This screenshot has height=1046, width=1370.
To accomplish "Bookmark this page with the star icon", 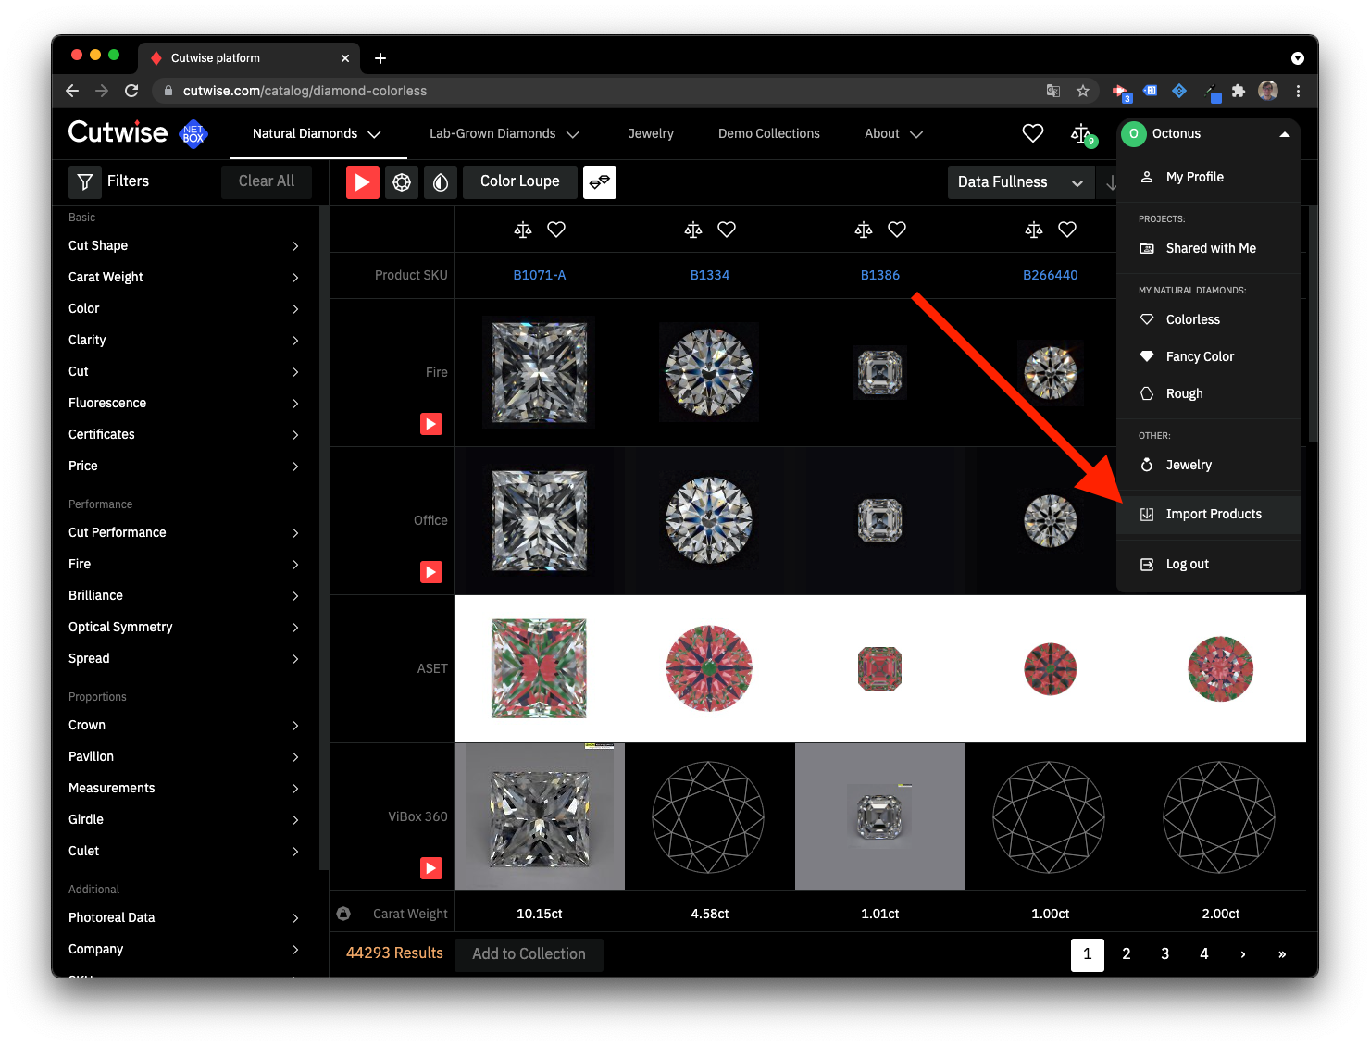I will [x=1083, y=91].
